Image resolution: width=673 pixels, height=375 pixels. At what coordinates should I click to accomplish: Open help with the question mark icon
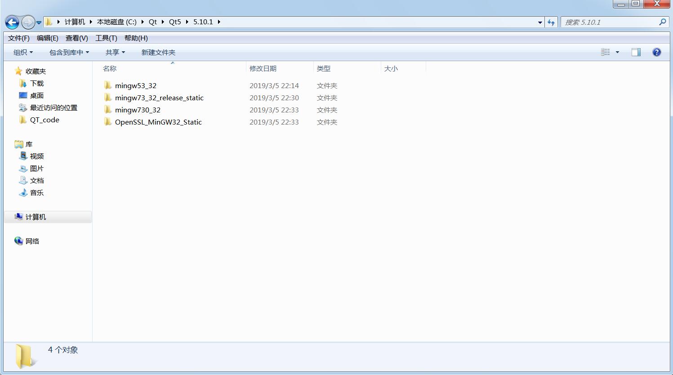656,52
